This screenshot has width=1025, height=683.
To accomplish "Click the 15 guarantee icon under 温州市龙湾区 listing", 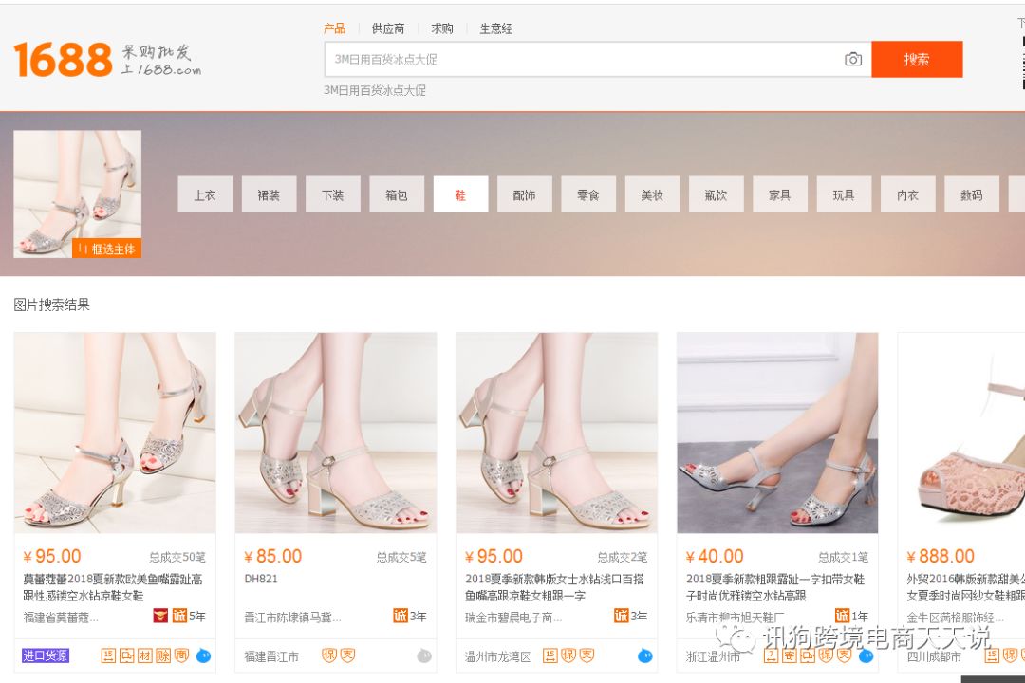I will [x=550, y=655].
